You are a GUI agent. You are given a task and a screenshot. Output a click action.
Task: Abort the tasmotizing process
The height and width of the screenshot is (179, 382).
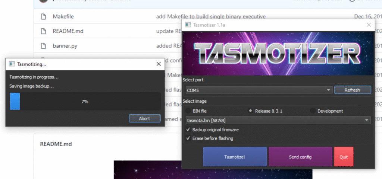tap(144, 119)
